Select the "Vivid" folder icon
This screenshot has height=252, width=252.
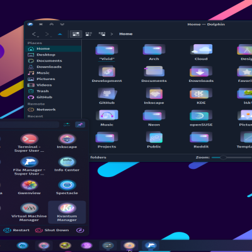pos(106,50)
